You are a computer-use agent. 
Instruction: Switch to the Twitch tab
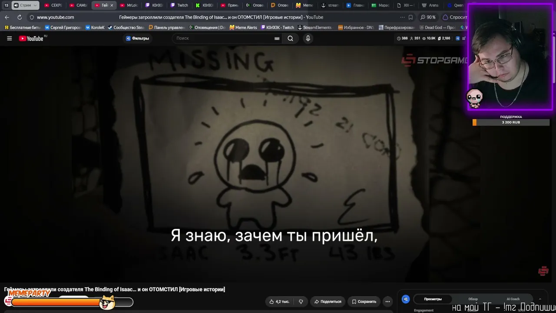[x=179, y=5]
